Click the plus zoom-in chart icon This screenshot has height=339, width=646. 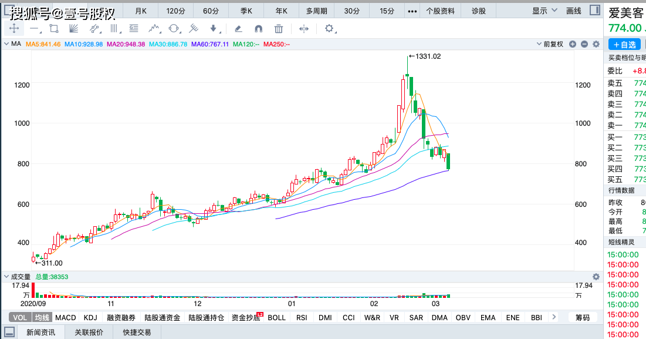click(x=572, y=44)
